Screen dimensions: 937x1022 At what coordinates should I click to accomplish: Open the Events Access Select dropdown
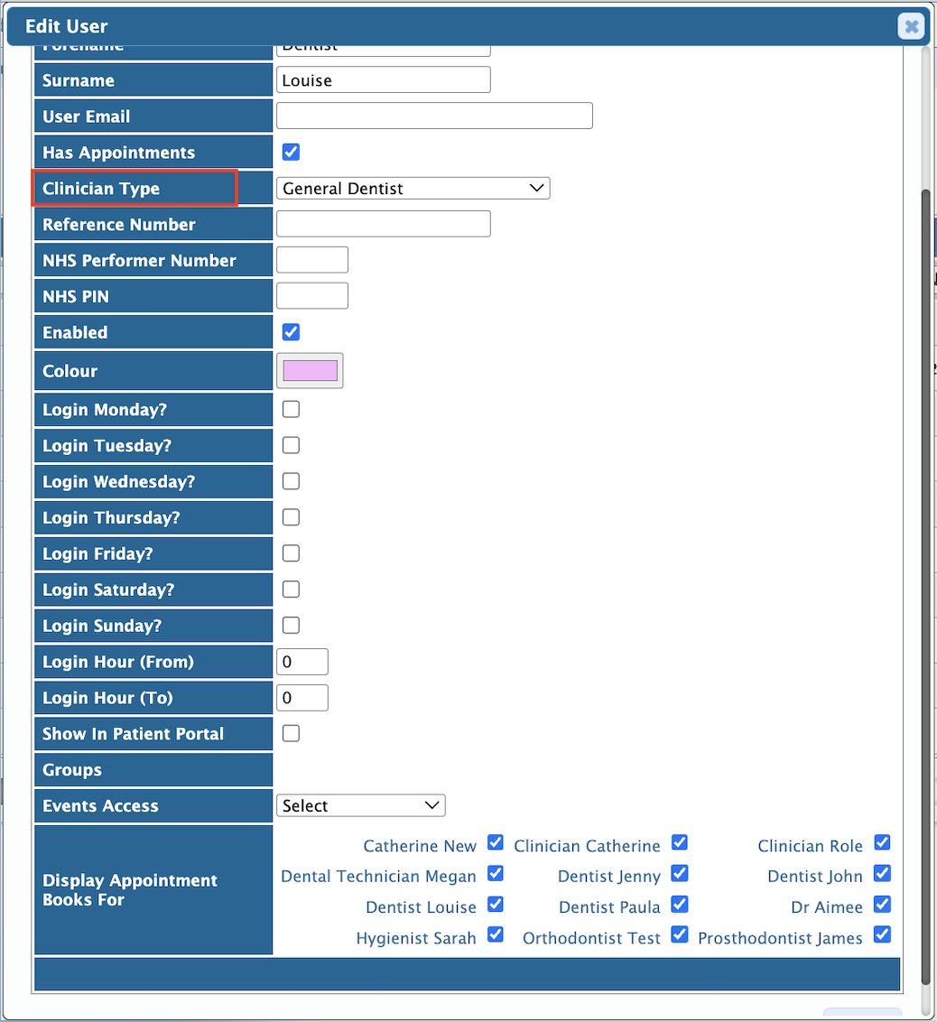click(x=360, y=805)
